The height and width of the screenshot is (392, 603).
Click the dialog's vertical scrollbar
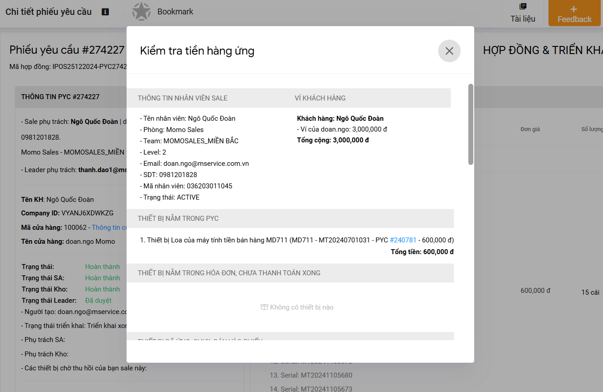tap(471, 124)
